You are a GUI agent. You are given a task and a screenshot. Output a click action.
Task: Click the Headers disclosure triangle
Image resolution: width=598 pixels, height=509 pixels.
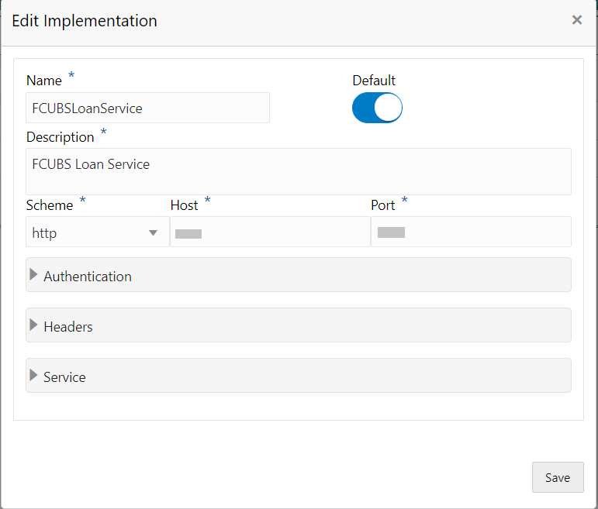tap(33, 325)
